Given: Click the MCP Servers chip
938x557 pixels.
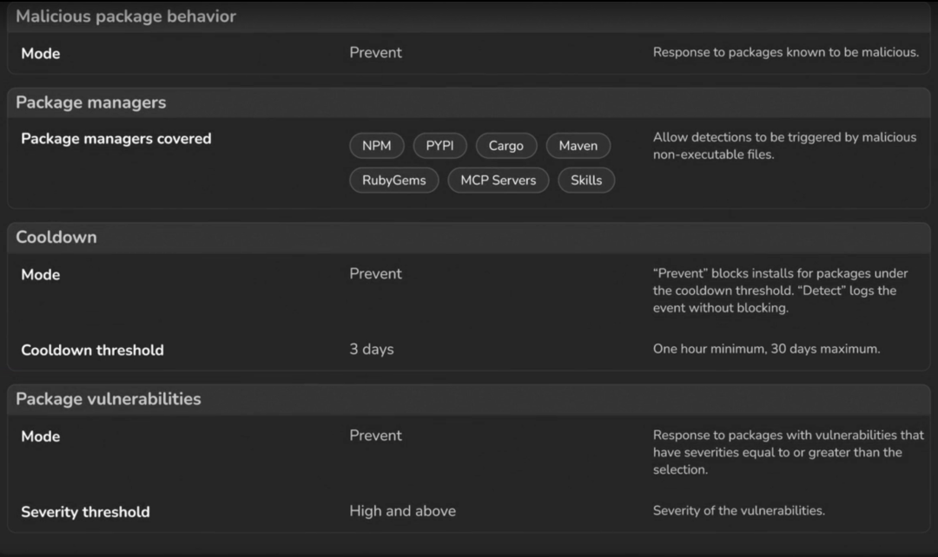Looking at the screenshot, I should [499, 180].
